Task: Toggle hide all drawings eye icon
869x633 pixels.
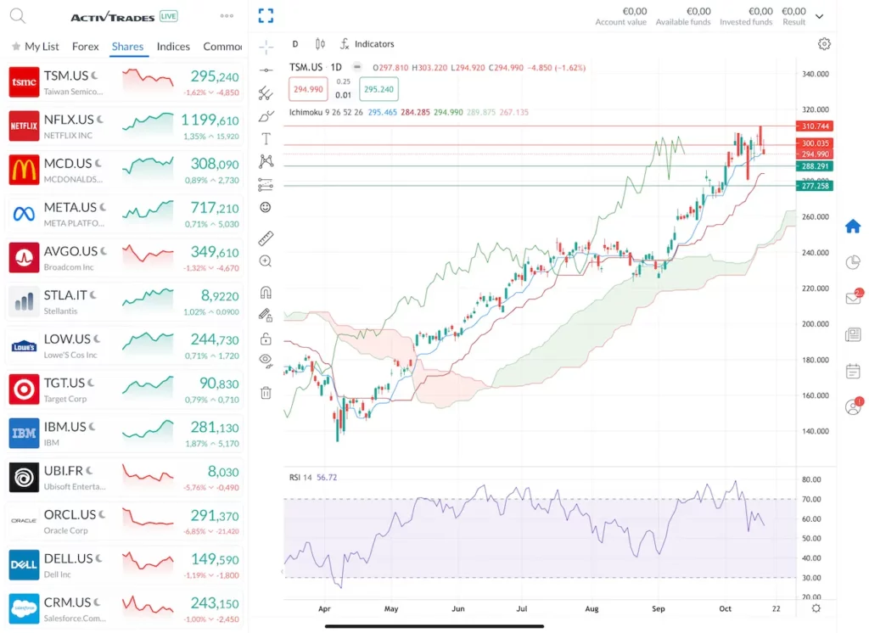Action: pos(266,361)
